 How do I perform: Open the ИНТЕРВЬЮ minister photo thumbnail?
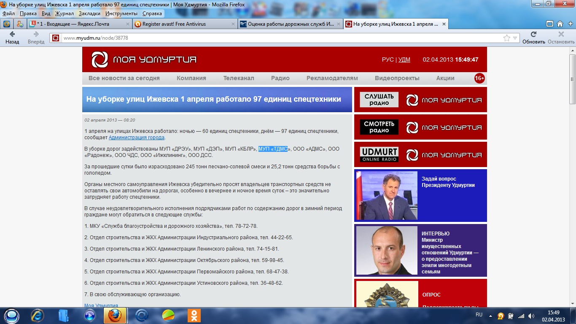pyautogui.click(x=387, y=250)
